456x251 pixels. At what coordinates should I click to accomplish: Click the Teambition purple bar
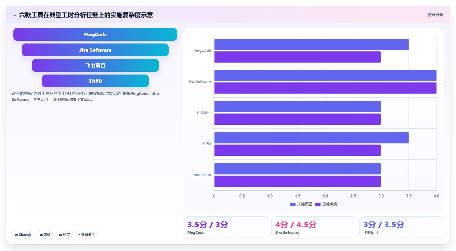pyautogui.click(x=298, y=181)
